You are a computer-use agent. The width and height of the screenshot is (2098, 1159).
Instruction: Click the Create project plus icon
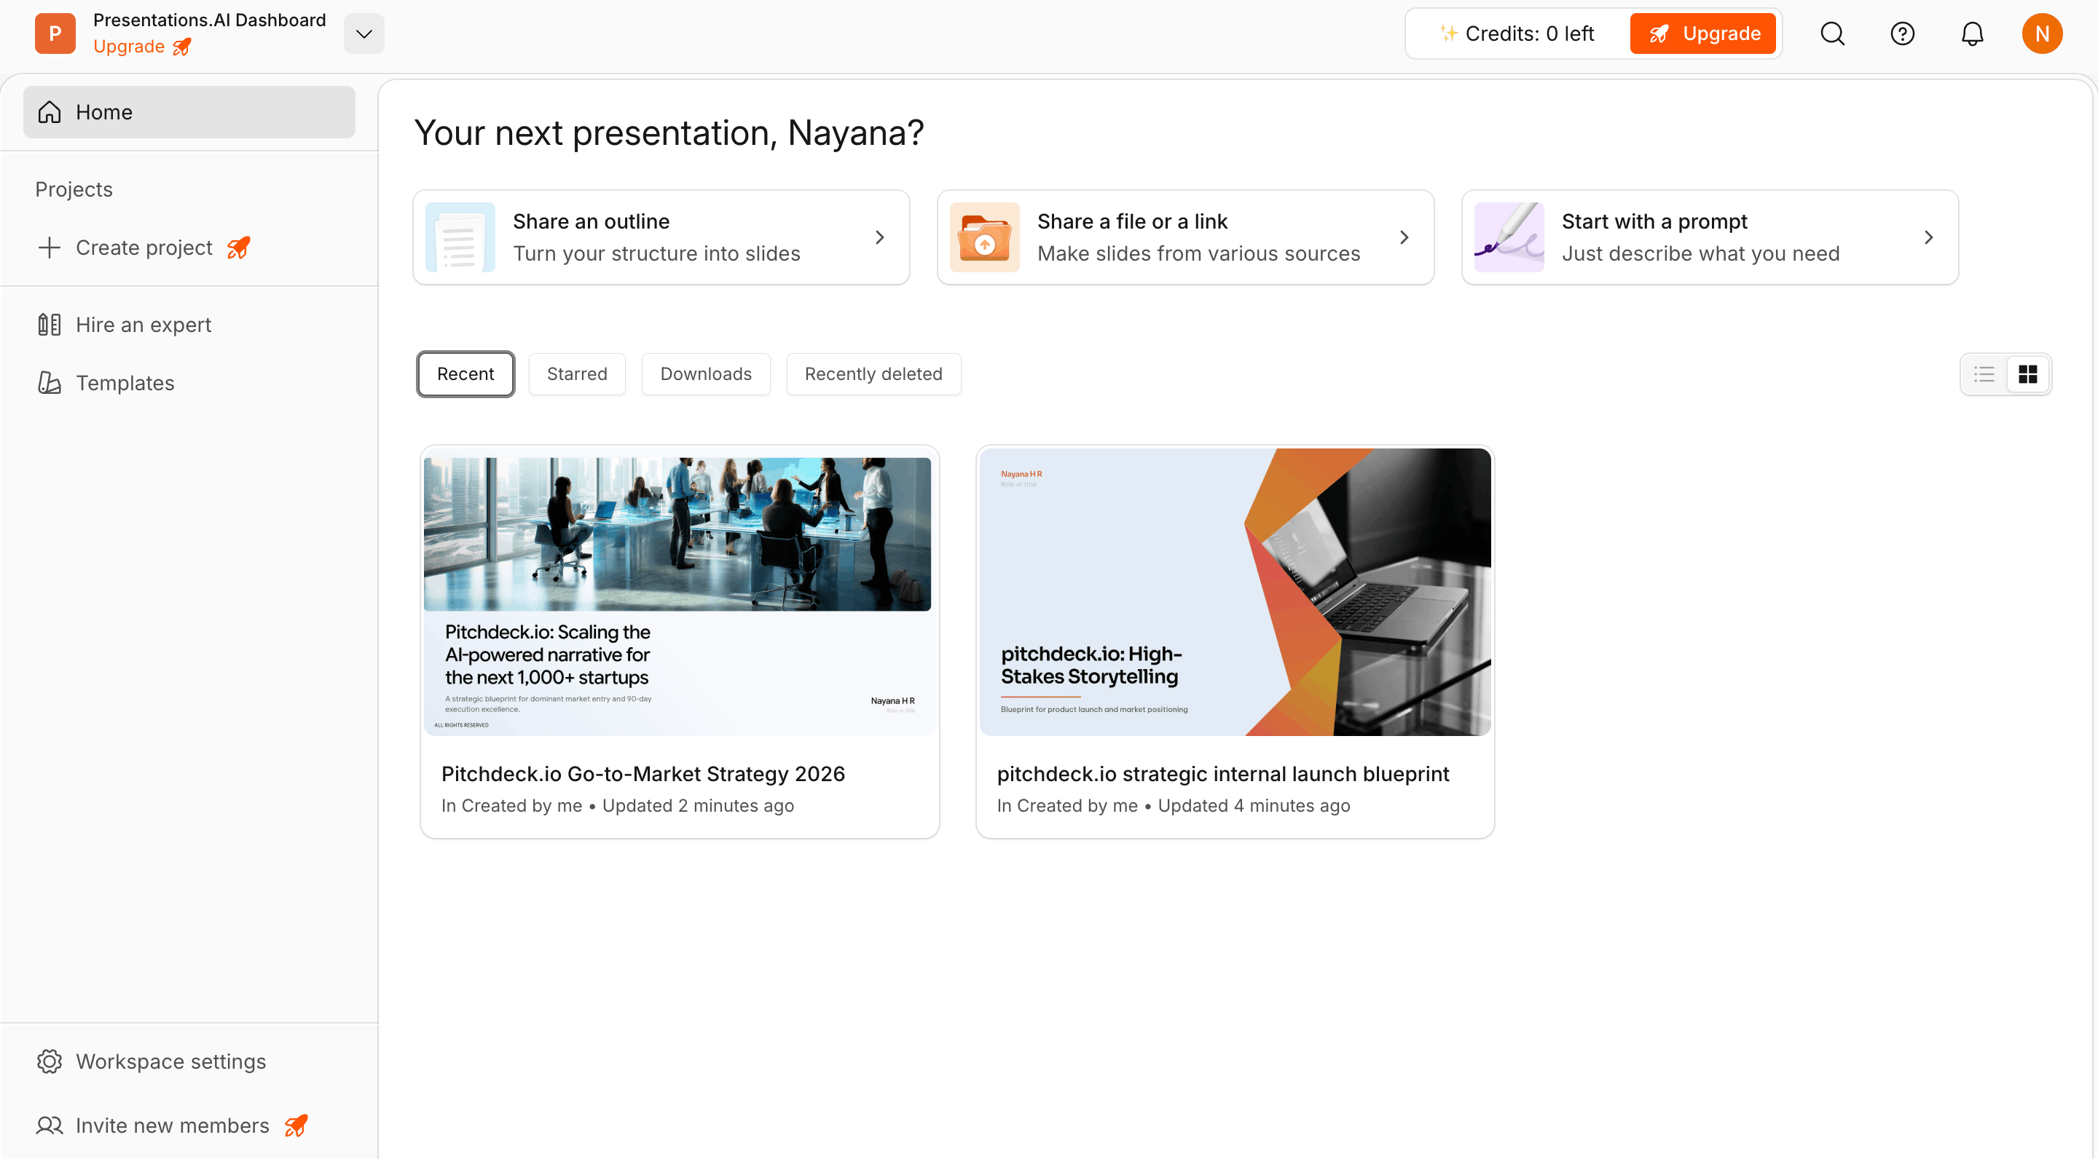pos(49,248)
